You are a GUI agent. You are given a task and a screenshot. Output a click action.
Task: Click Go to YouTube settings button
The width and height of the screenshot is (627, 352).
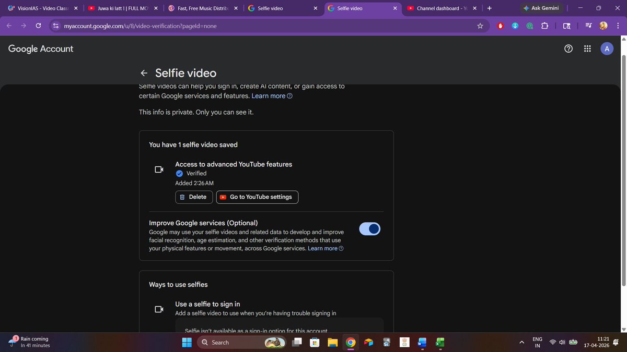pyautogui.click(x=258, y=197)
